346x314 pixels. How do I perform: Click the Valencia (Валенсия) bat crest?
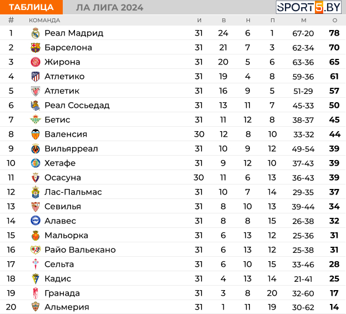tap(36, 134)
